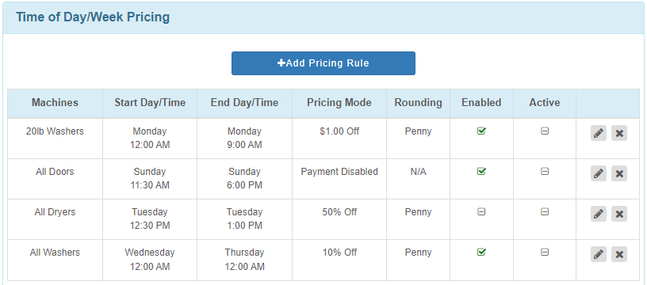The height and width of the screenshot is (285, 647).
Task: Delete the All Doors pricing rule
Action: [619, 173]
